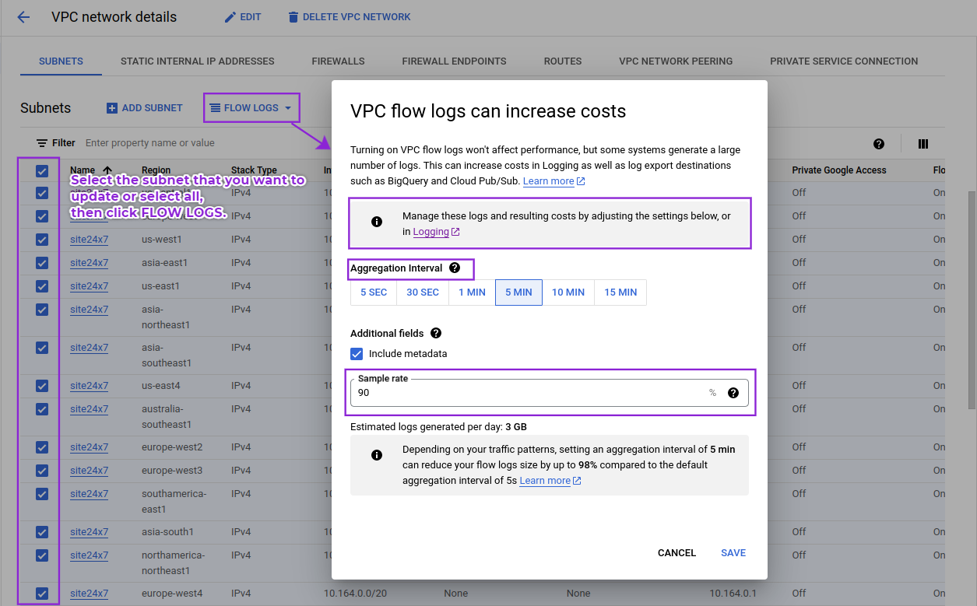
Task: Click the DELETE VPC NETWORK trash icon
Action: click(293, 16)
